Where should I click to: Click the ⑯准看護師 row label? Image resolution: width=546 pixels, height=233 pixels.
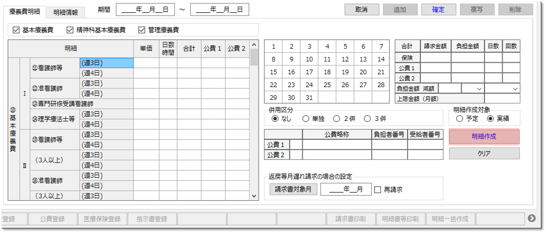tap(55, 180)
